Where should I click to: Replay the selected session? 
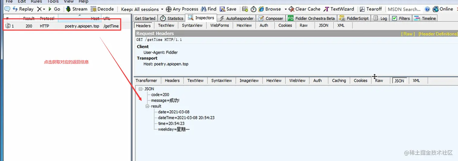(x=23, y=9)
